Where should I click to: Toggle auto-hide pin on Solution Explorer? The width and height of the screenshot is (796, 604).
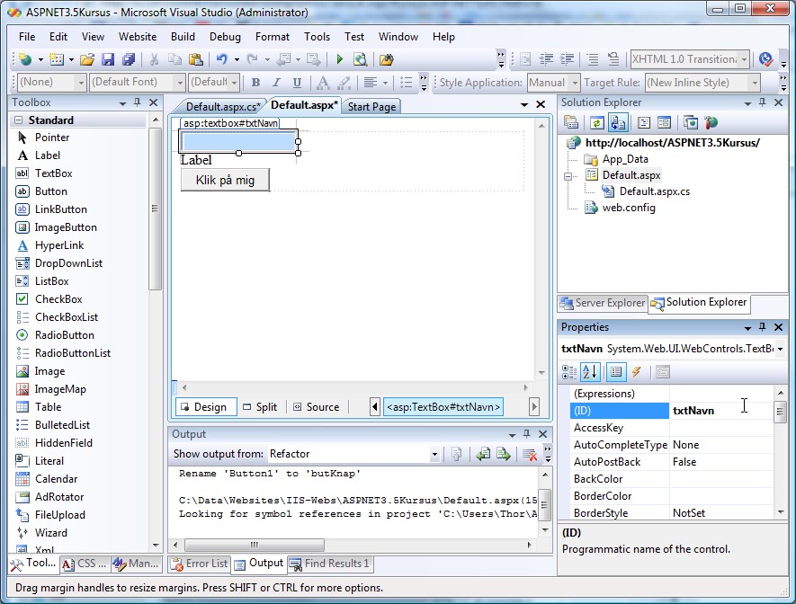point(762,102)
